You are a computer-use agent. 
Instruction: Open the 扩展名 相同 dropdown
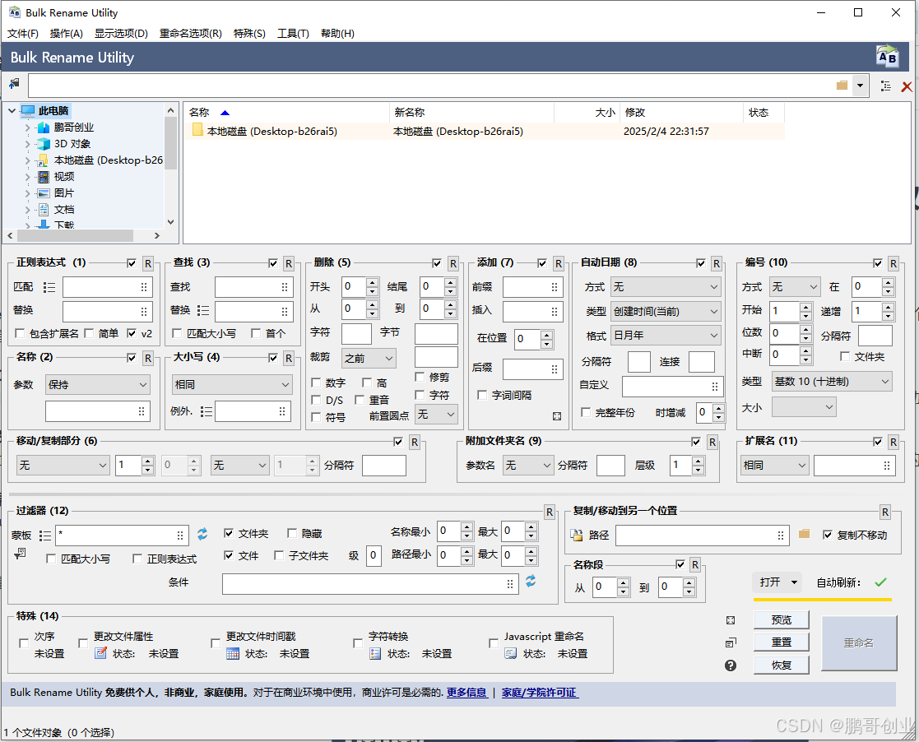[774, 466]
